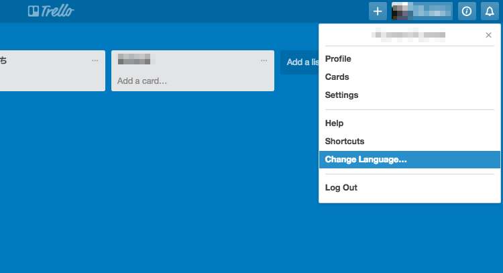
Task: Log Out from the account menu
Action: (341, 188)
